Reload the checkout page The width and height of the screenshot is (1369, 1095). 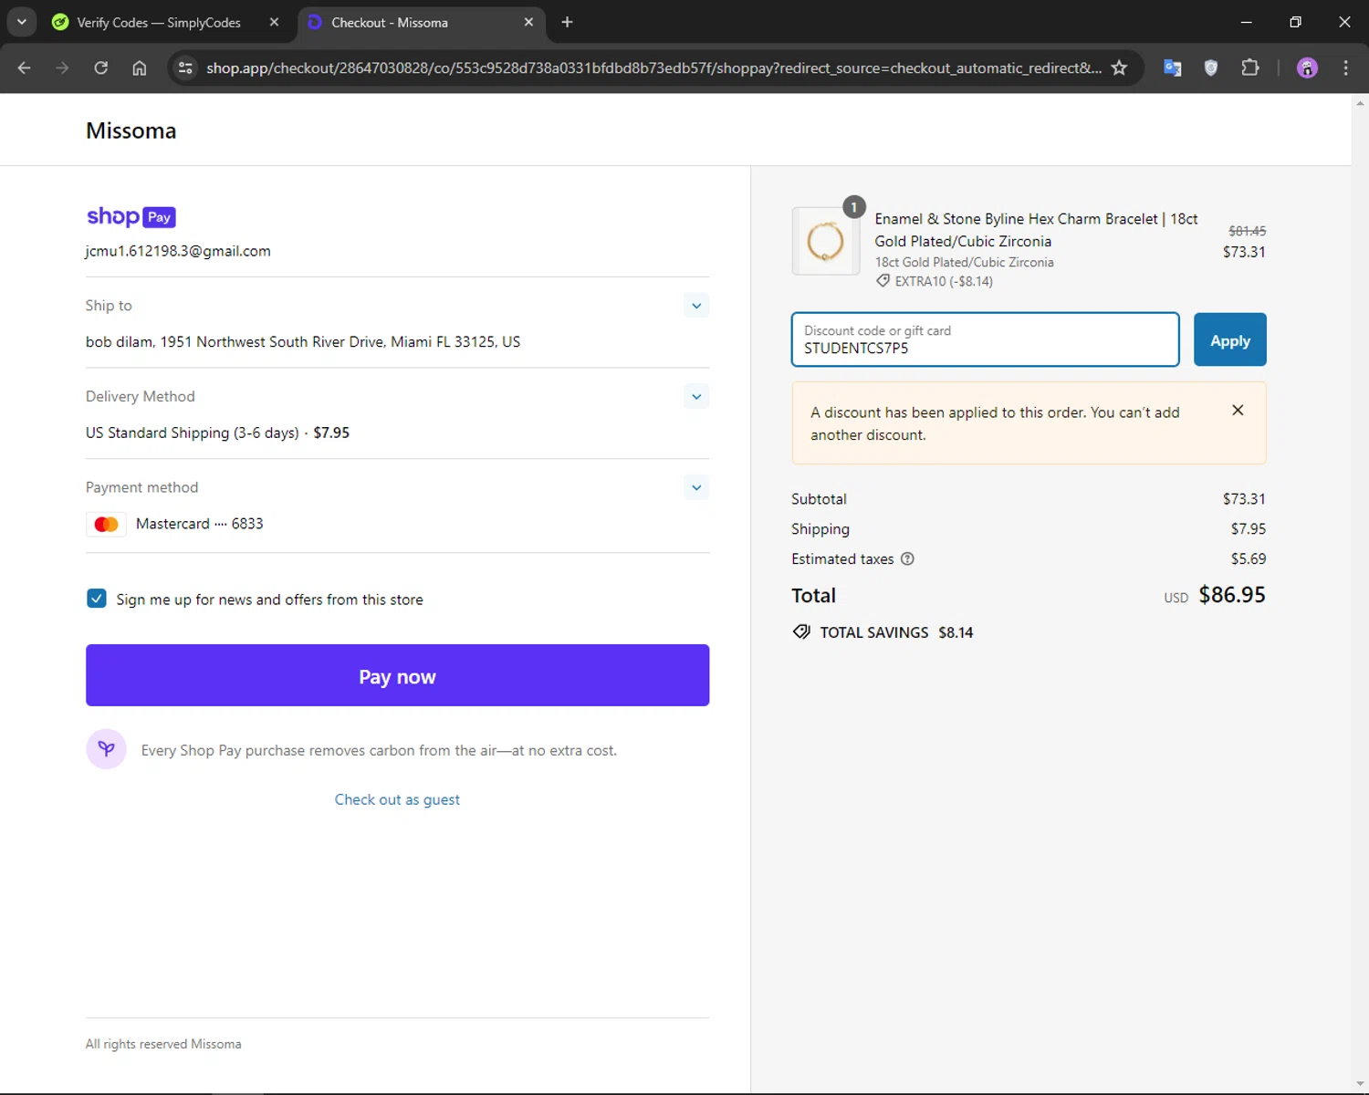[100, 68]
